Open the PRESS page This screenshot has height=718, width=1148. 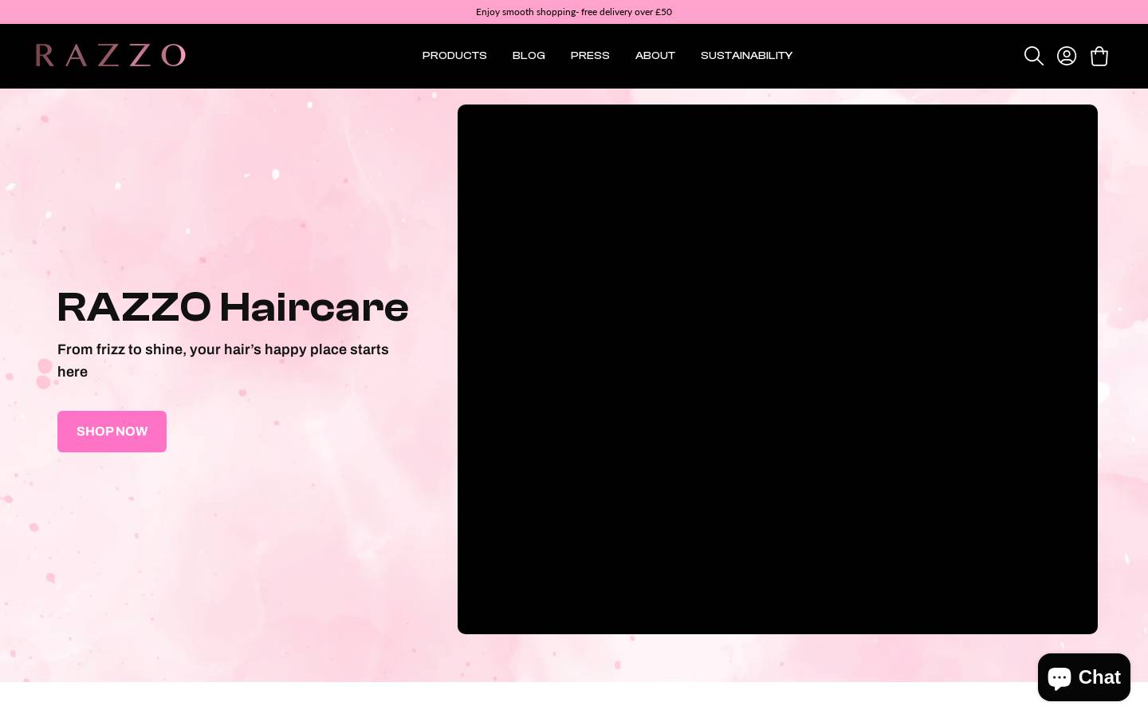pos(590,56)
